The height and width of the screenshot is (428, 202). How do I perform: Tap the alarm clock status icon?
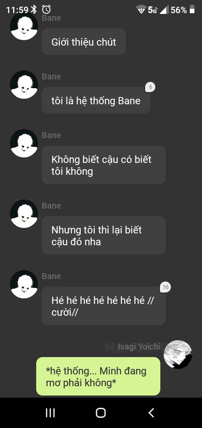tap(46, 10)
